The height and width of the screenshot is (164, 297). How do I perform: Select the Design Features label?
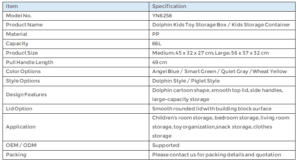pos(26,95)
